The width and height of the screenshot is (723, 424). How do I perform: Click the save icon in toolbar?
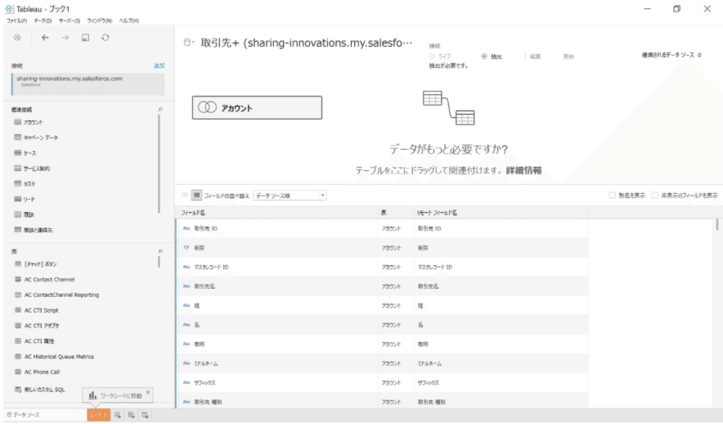pos(85,38)
